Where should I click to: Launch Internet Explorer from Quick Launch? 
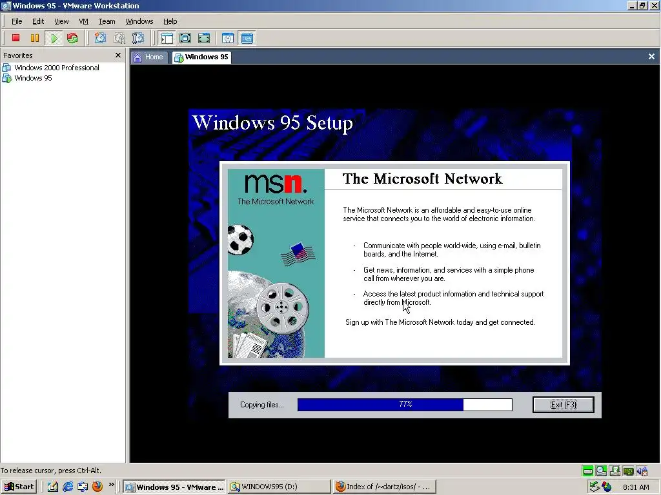pos(67,487)
